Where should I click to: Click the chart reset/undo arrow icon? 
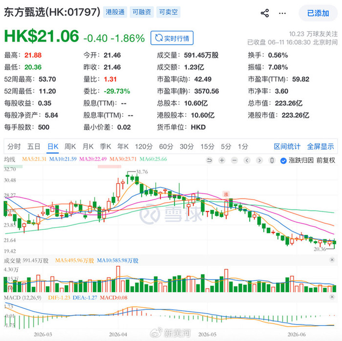point(210,161)
